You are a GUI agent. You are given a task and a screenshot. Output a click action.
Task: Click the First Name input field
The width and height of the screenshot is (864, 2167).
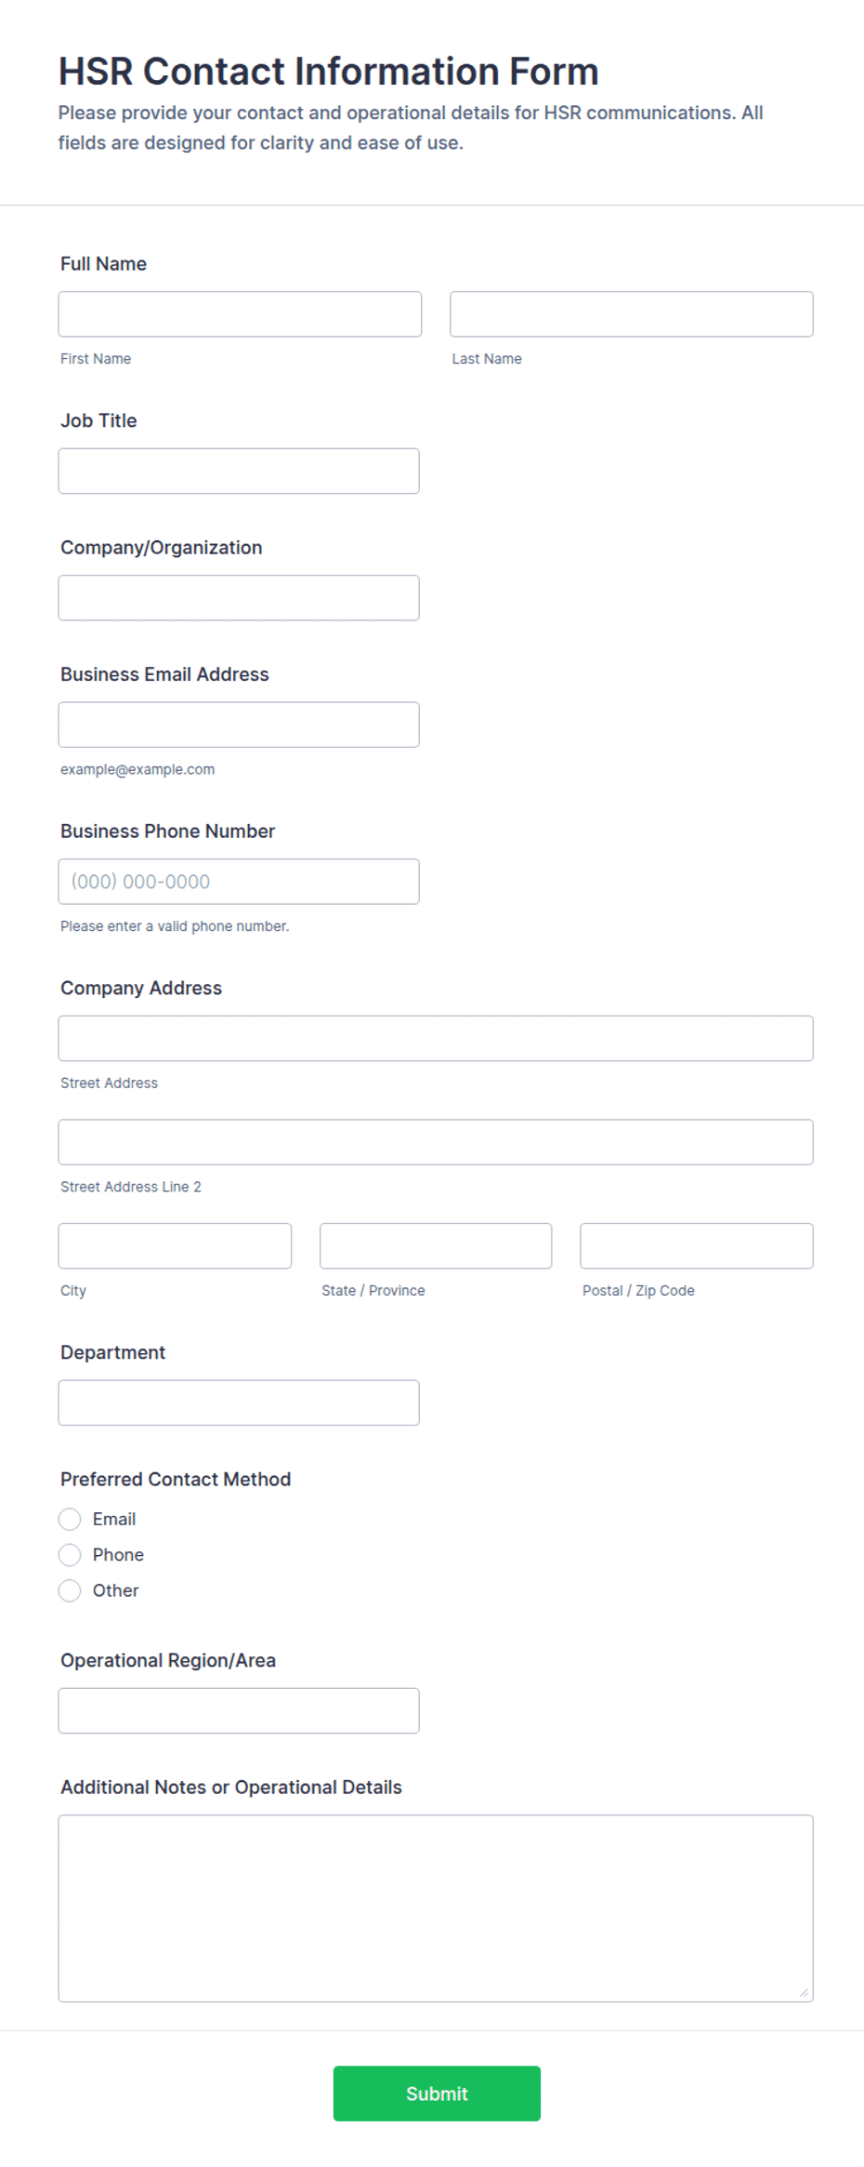[x=240, y=314]
